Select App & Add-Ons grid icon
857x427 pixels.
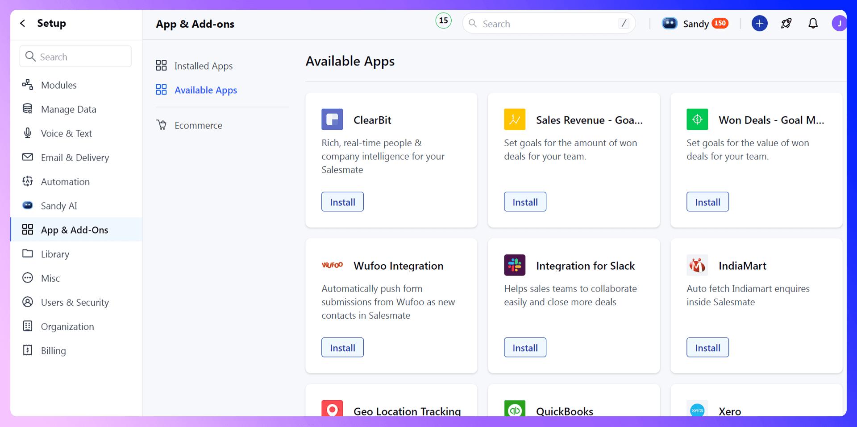pos(28,230)
